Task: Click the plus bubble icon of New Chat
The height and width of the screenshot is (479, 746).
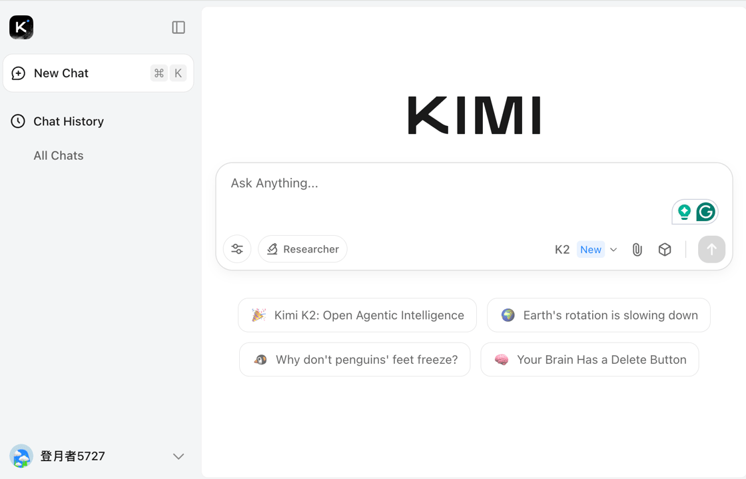Action: pyautogui.click(x=18, y=73)
